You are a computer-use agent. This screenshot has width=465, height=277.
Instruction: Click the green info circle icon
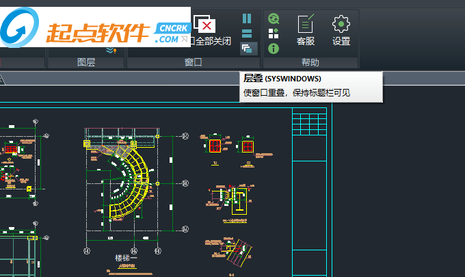(x=274, y=49)
